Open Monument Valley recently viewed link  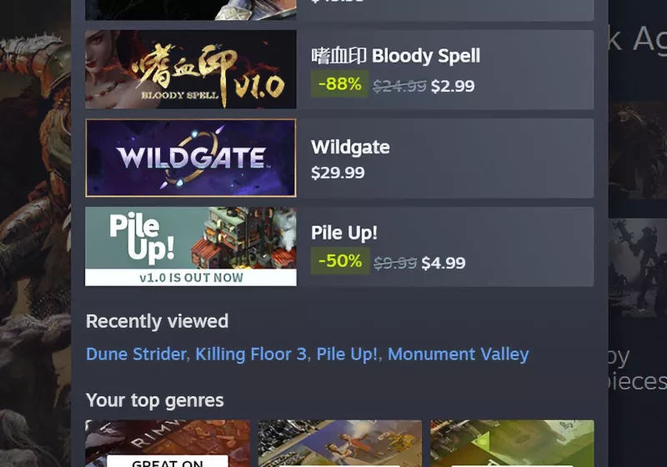click(x=458, y=354)
